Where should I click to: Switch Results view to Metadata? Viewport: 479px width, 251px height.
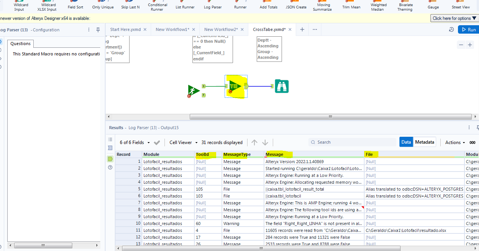(424, 141)
